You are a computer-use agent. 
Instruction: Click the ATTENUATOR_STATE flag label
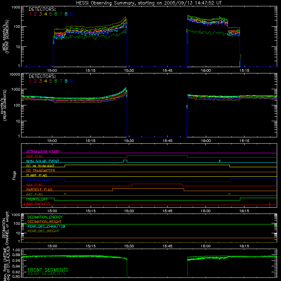coord(43,152)
